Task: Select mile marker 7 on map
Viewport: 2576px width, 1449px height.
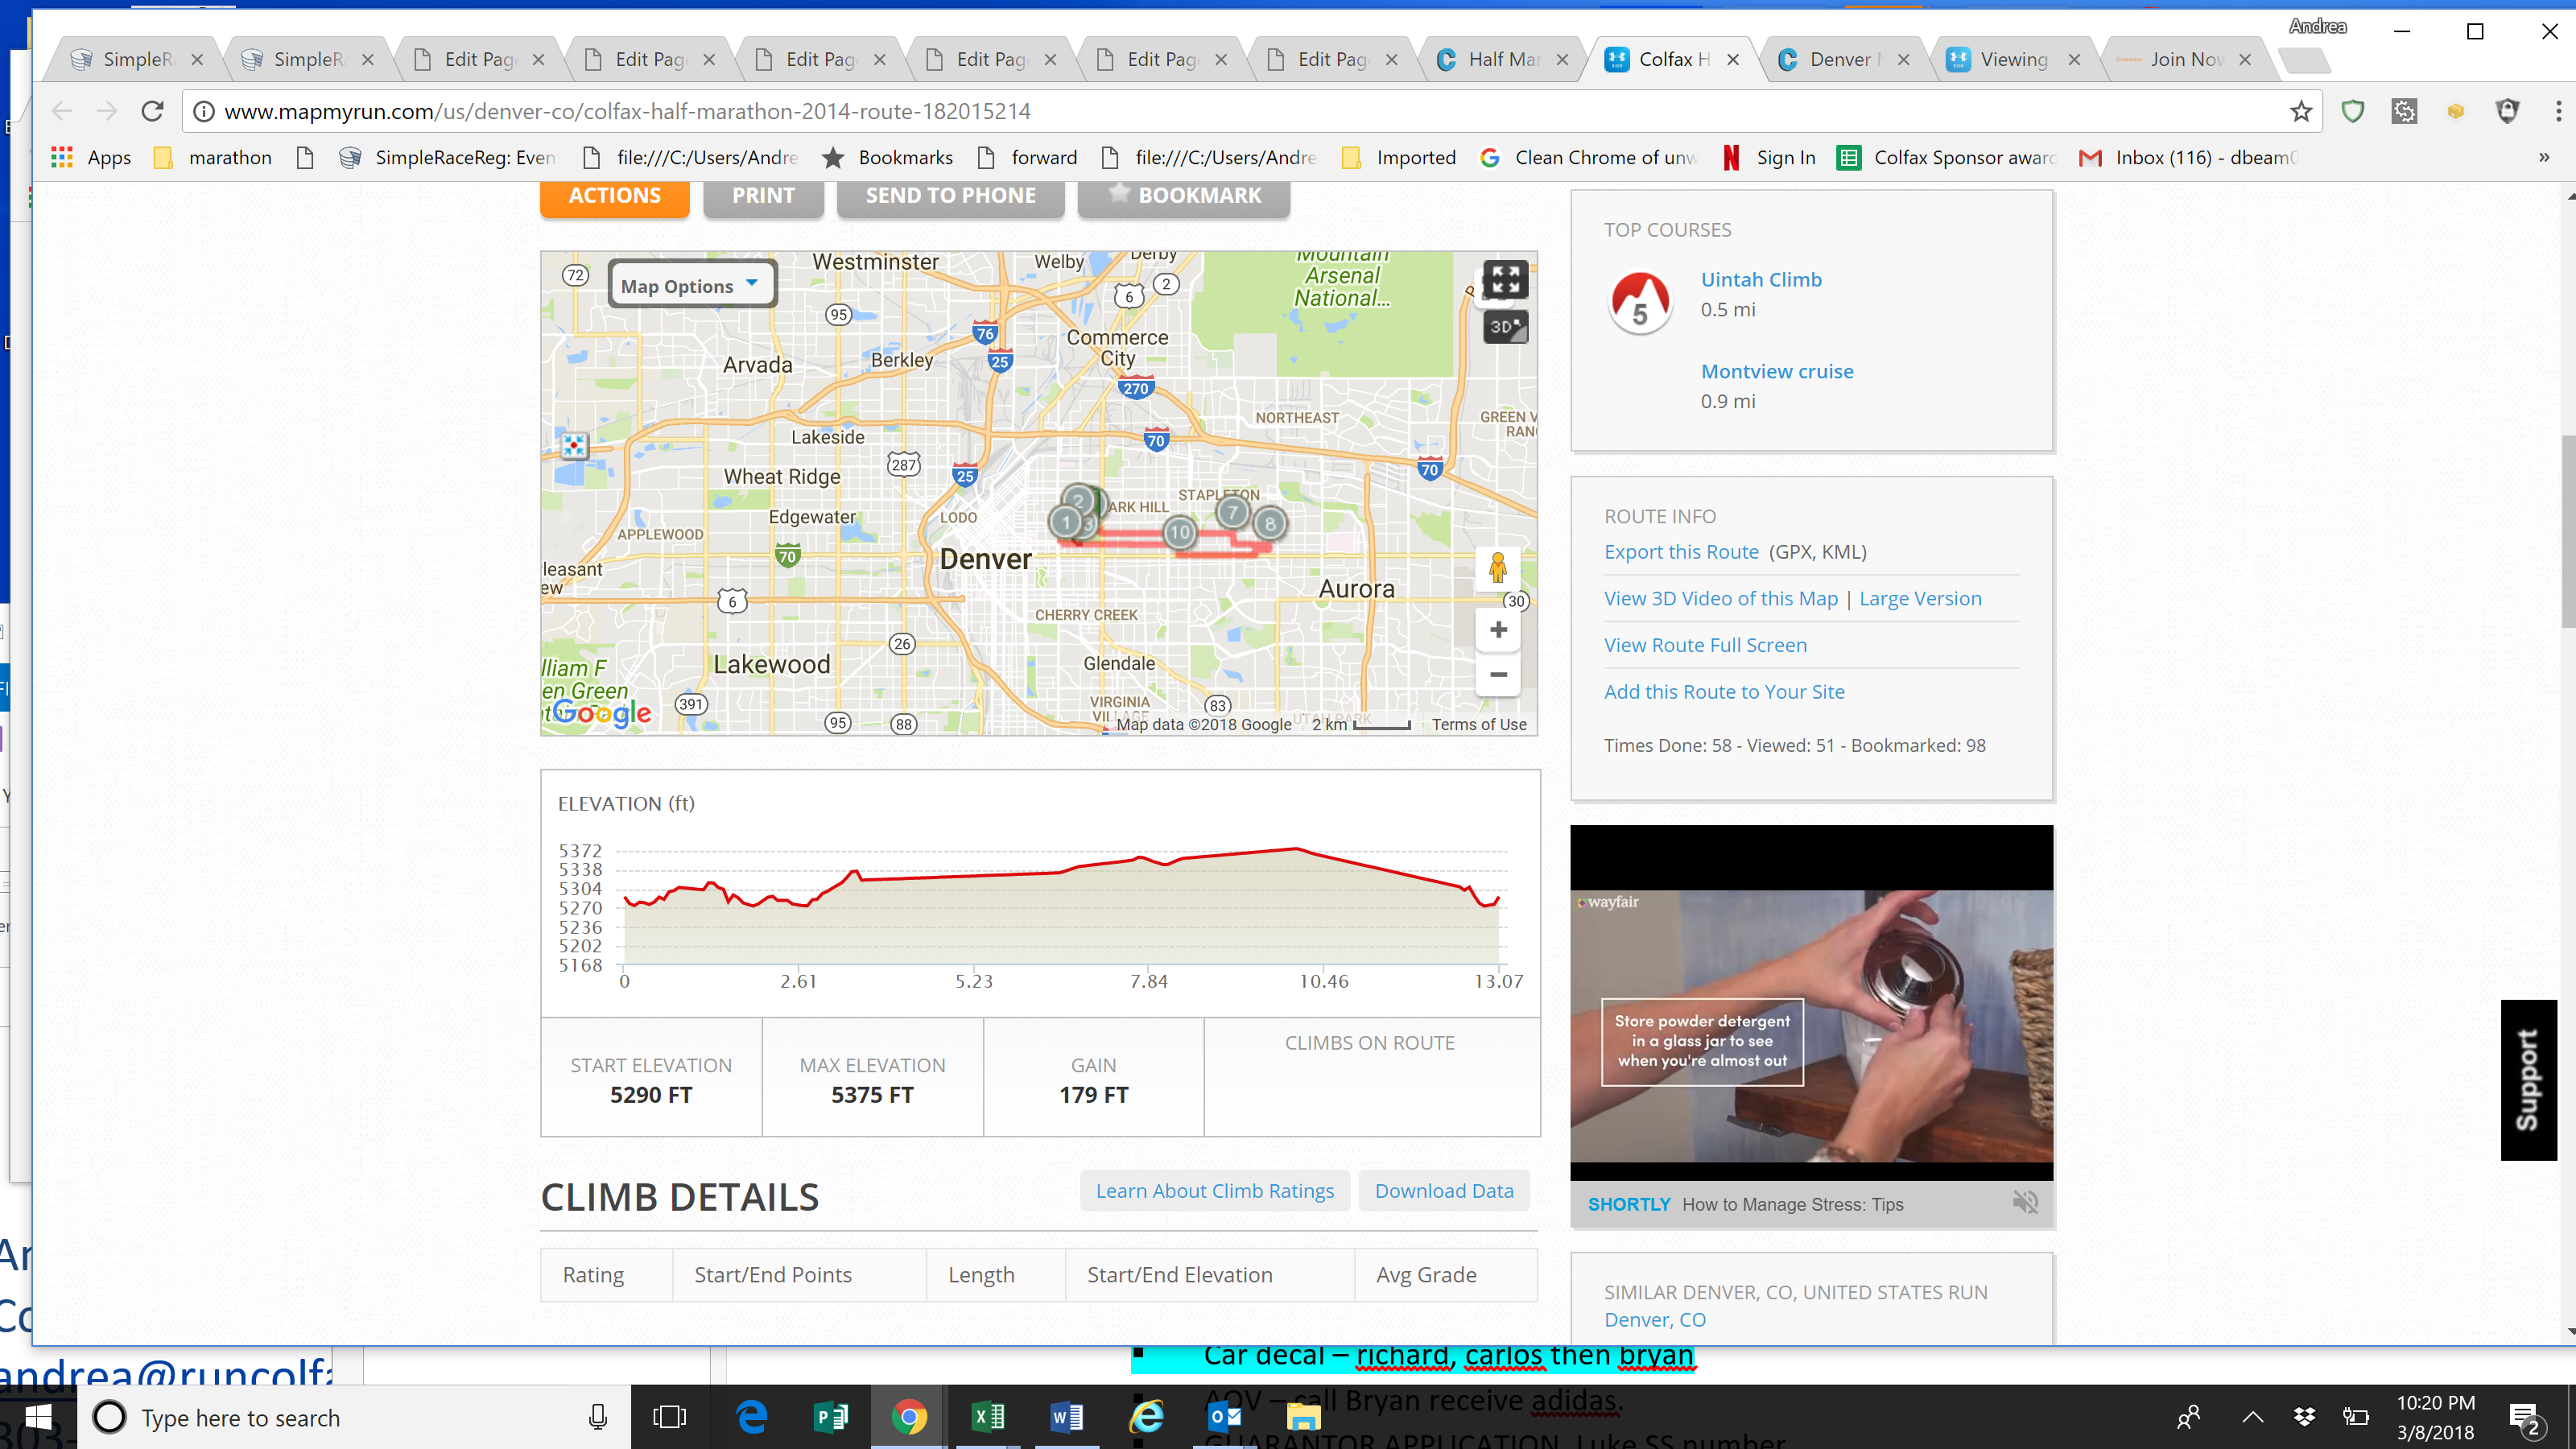Action: pyautogui.click(x=1232, y=513)
